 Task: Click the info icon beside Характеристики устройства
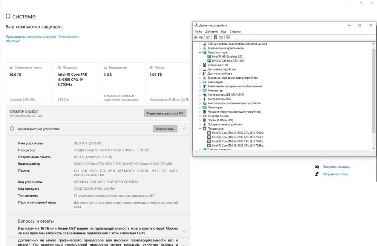pos(12,128)
